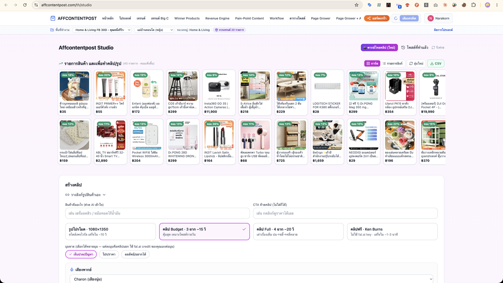Open the Workflow menu item
Viewport: 503px width, 283px height.
[277, 18]
